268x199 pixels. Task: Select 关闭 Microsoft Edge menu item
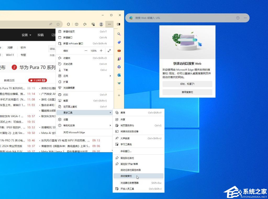tap(85, 132)
